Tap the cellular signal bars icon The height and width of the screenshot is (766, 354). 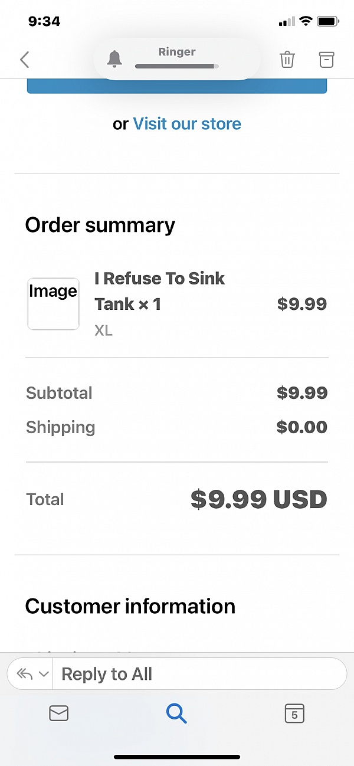point(286,22)
